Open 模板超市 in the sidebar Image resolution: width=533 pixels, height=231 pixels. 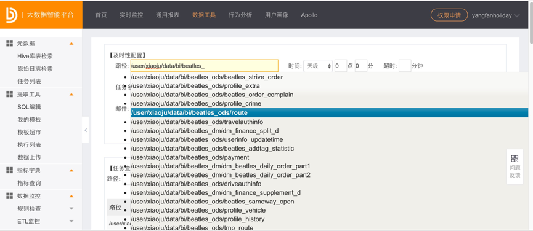tap(29, 132)
